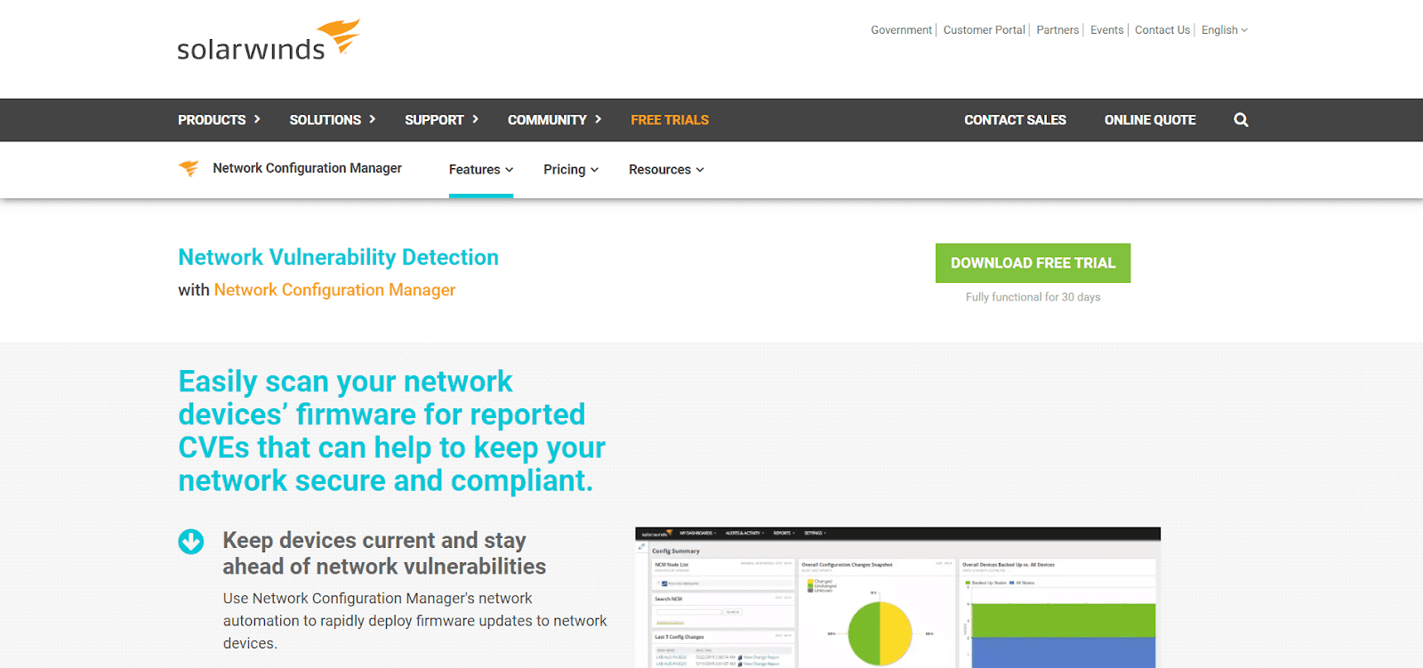Viewport: 1423px width, 668px height.
Task: Click the Contact Us link
Action: click(1162, 30)
